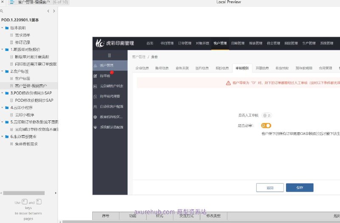Viewport: 340px width, 223px height.
Task: Click the right-arrow key hint icon
Action: (39, 202)
